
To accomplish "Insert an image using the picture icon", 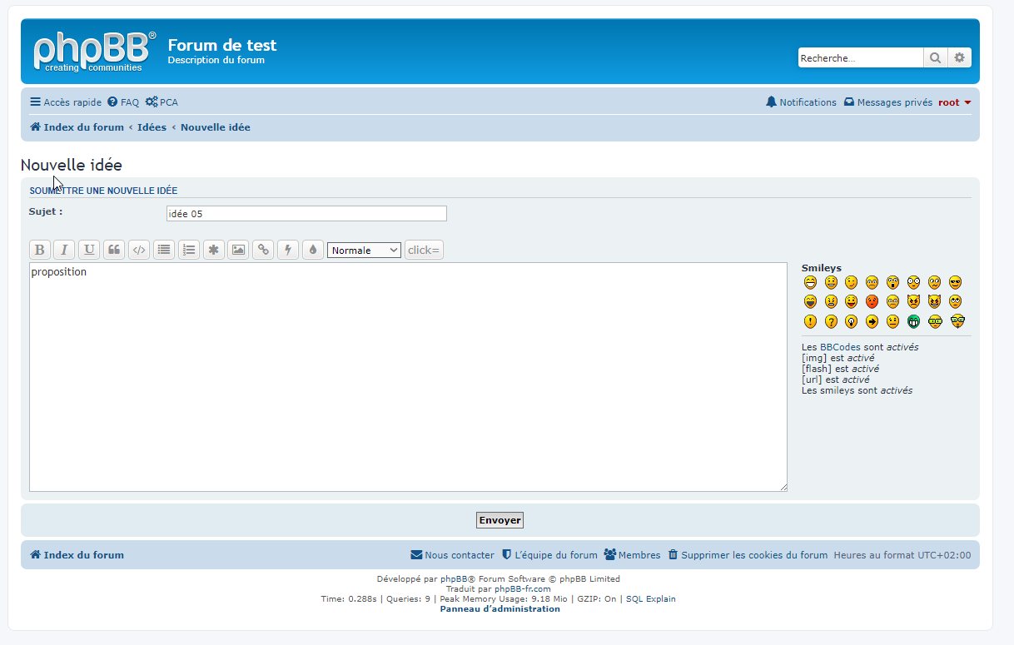I will (238, 250).
